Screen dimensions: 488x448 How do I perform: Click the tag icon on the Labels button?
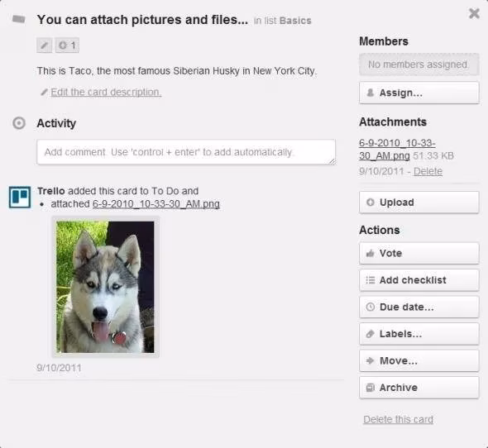370,334
